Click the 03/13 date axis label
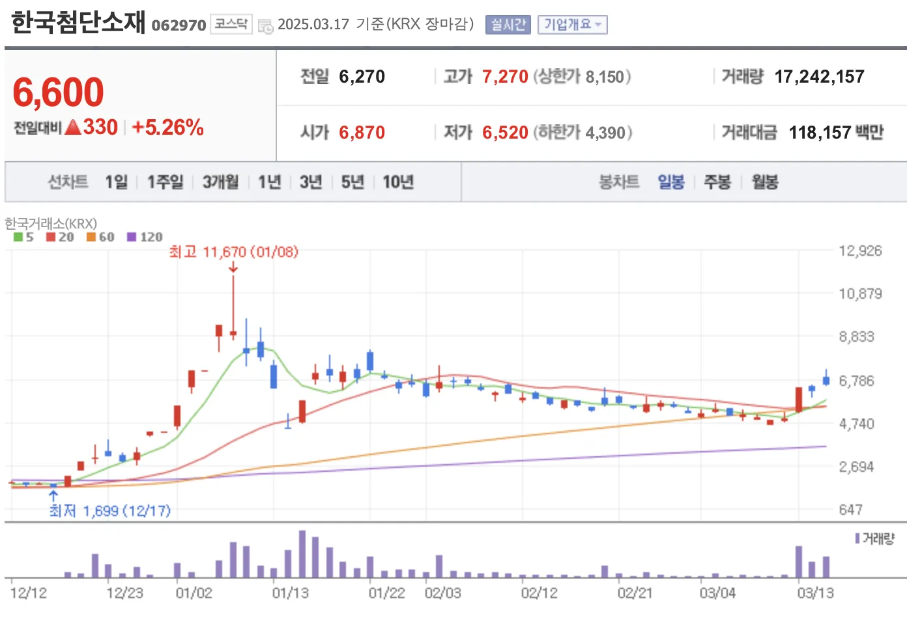This screenshot has width=907, height=617. tap(816, 593)
